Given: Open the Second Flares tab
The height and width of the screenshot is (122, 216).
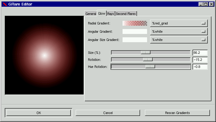Looking at the screenshot, I should click(x=126, y=14).
